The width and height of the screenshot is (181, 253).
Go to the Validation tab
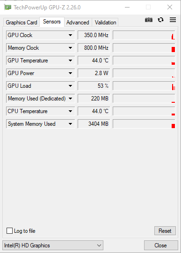(x=105, y=22)
